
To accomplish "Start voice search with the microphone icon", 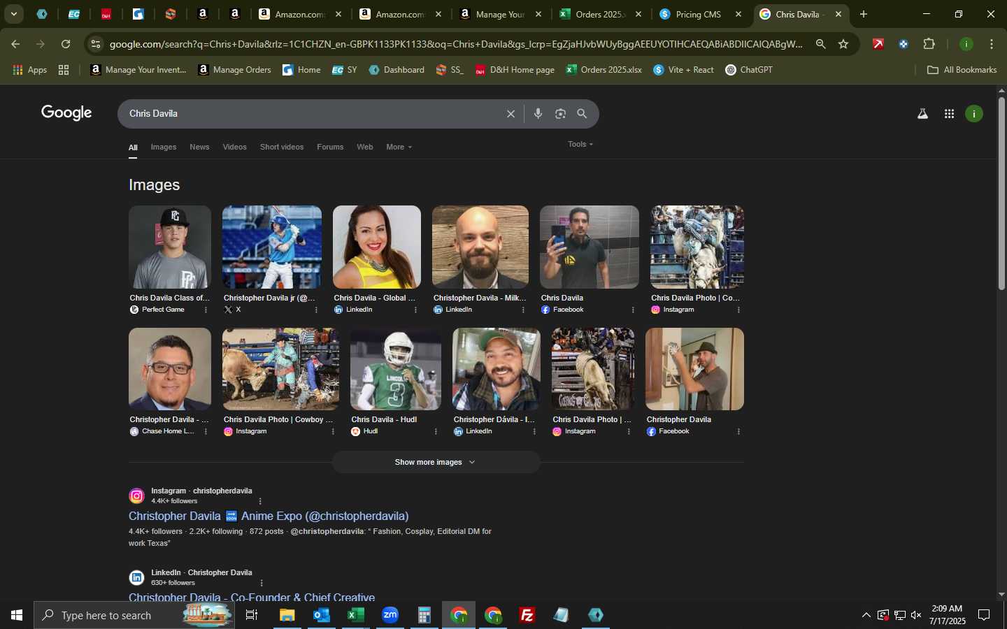I will tap(538, 114).
